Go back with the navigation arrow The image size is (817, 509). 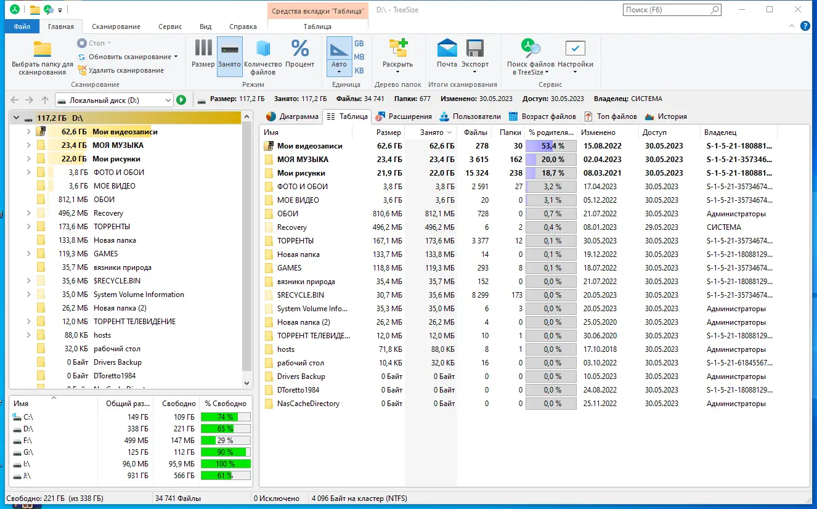pyautogui.click(x=15, y=100)
